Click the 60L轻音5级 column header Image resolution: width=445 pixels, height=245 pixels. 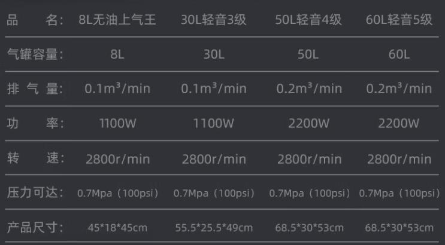pyautogui.click(x=399, y=20)
